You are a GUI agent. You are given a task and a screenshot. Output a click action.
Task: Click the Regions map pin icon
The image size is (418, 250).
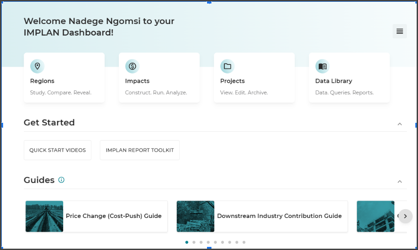[37, 66]
